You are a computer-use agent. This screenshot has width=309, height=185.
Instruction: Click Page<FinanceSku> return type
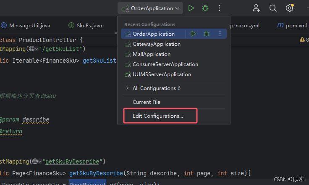(39, 173)
